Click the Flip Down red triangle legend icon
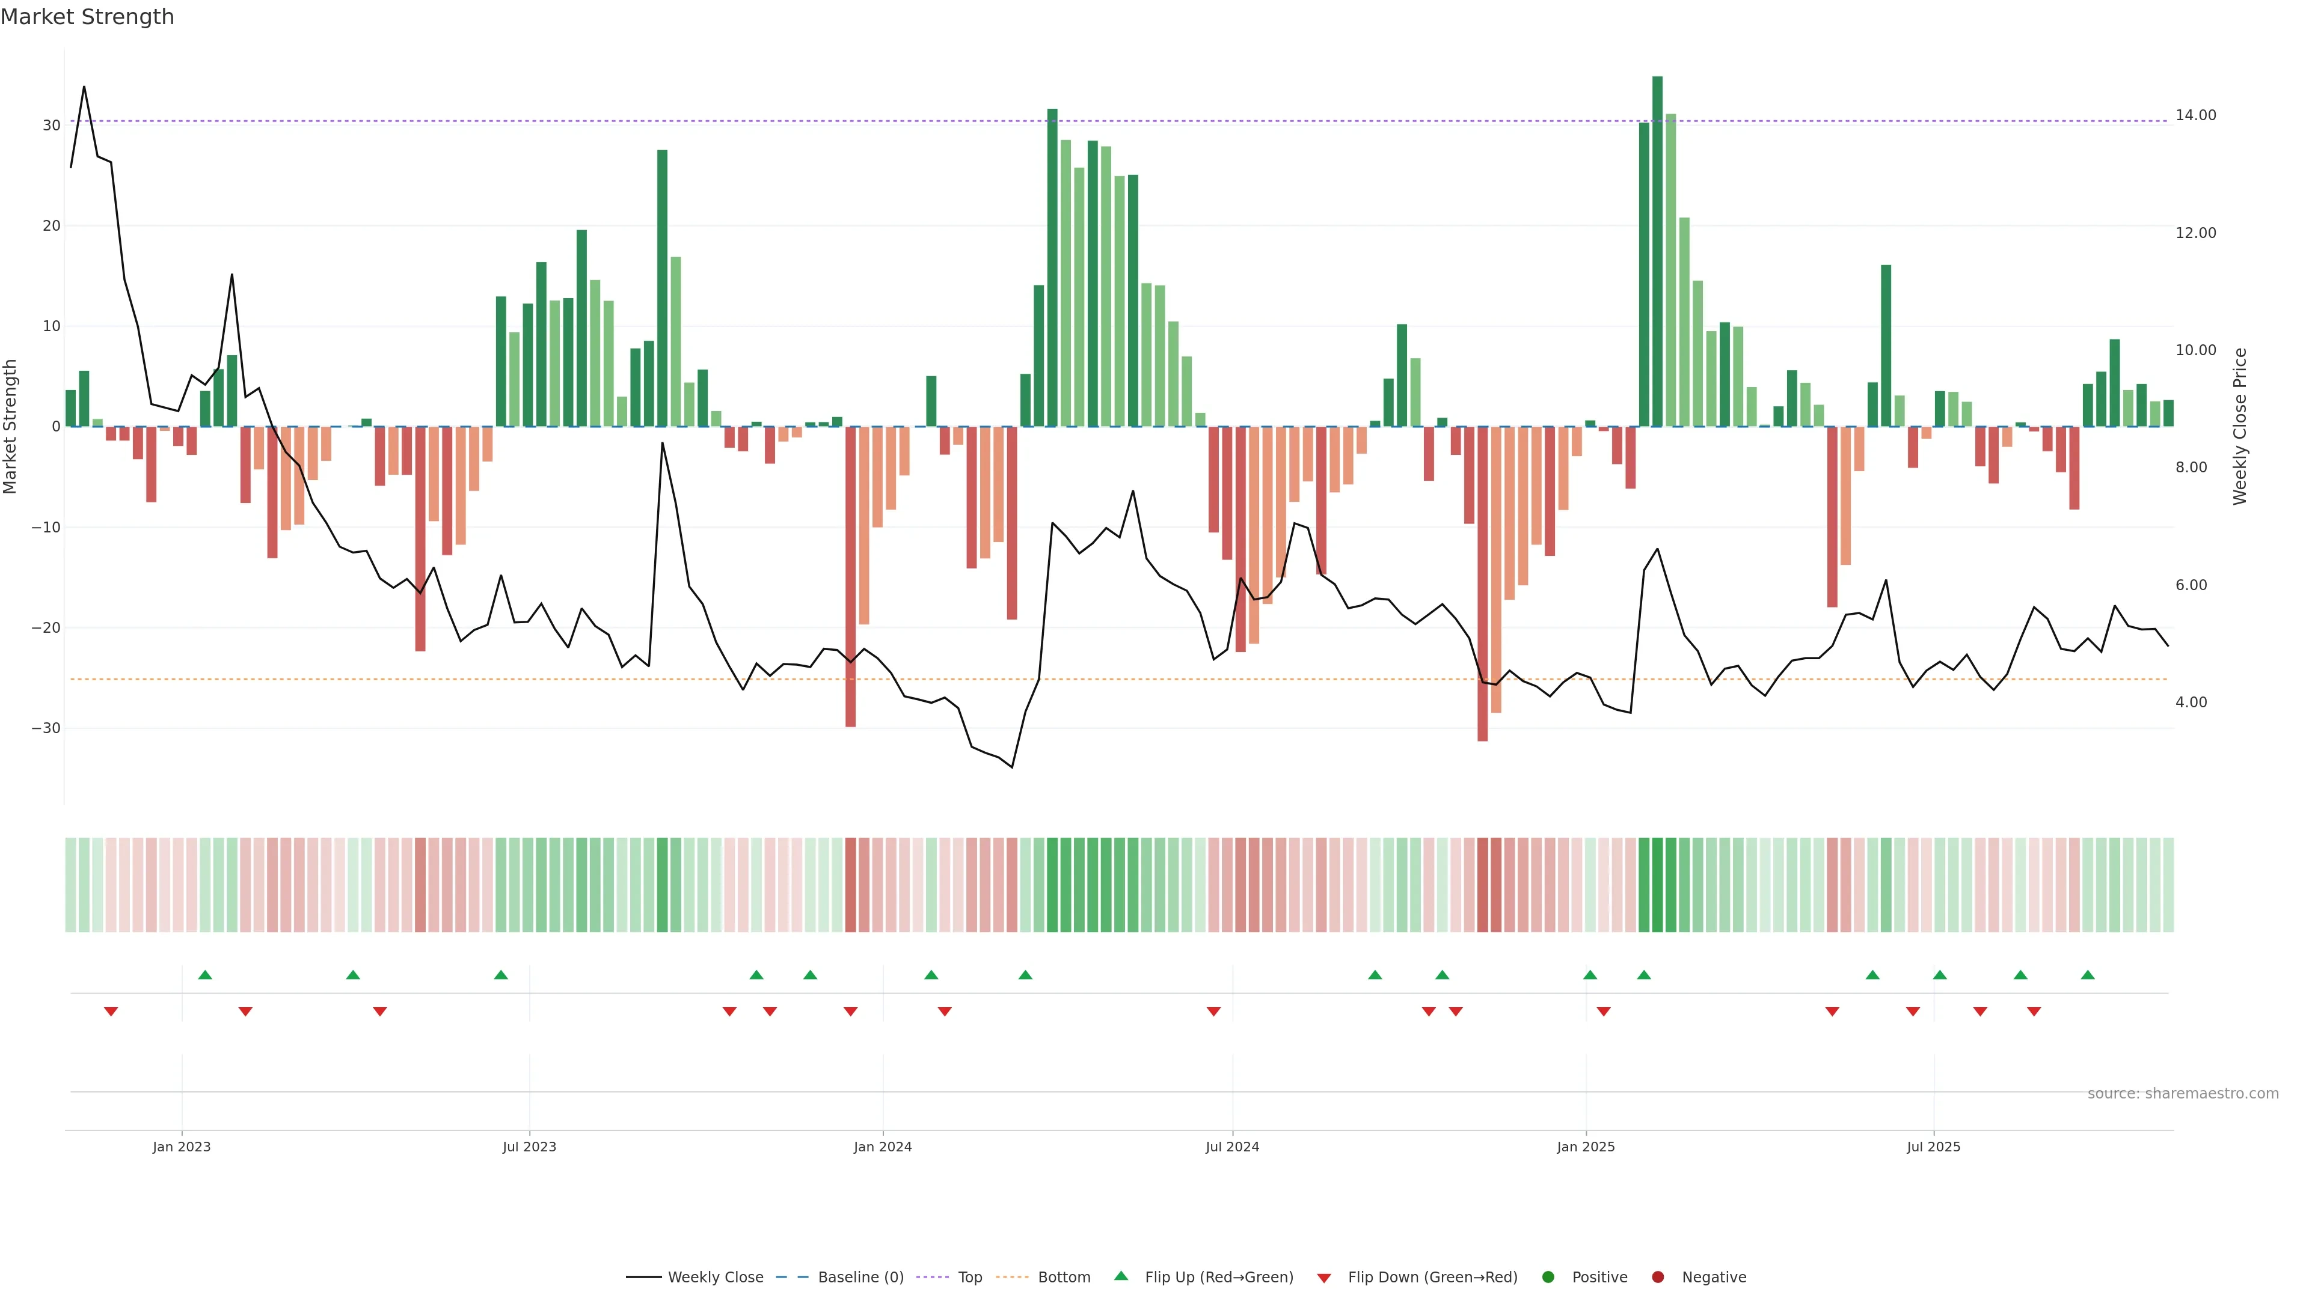 click(x=1324, y=1278)
